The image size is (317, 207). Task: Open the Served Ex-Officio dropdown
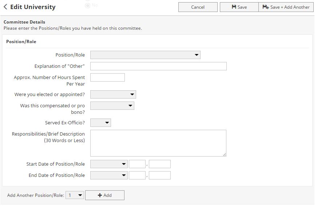click(x=100, y=123)
